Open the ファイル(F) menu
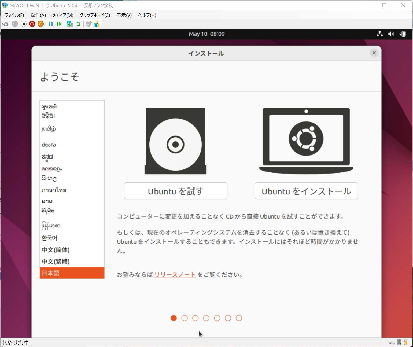This screenshot has height=347, width=413. 14,15
